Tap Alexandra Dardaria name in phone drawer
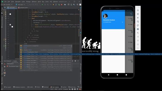 coord(109,20)
